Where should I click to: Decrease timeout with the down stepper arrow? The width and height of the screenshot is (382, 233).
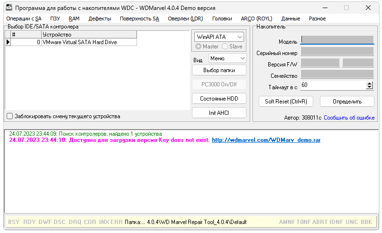pos(369,87)
